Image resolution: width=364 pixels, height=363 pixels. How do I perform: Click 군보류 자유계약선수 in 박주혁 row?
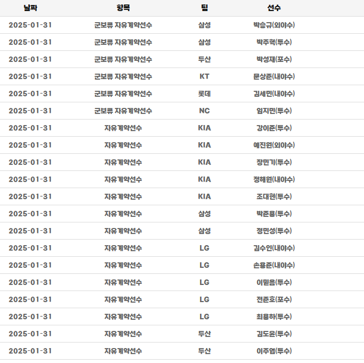click(123, 42)
